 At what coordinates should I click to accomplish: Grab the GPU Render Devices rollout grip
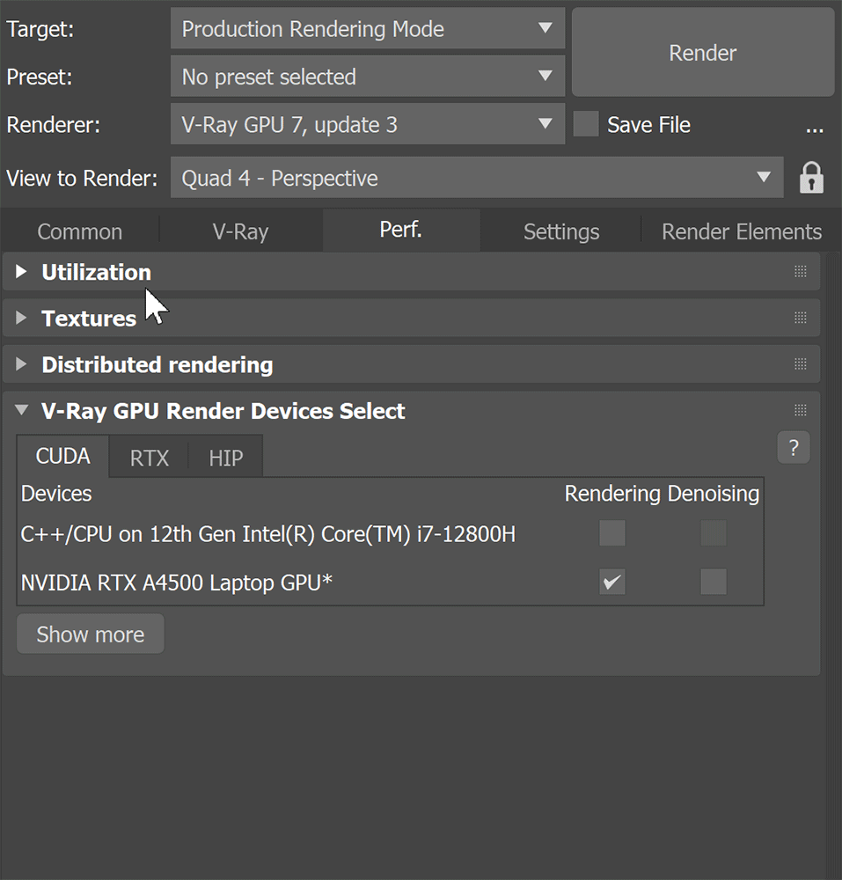(801, 410)
